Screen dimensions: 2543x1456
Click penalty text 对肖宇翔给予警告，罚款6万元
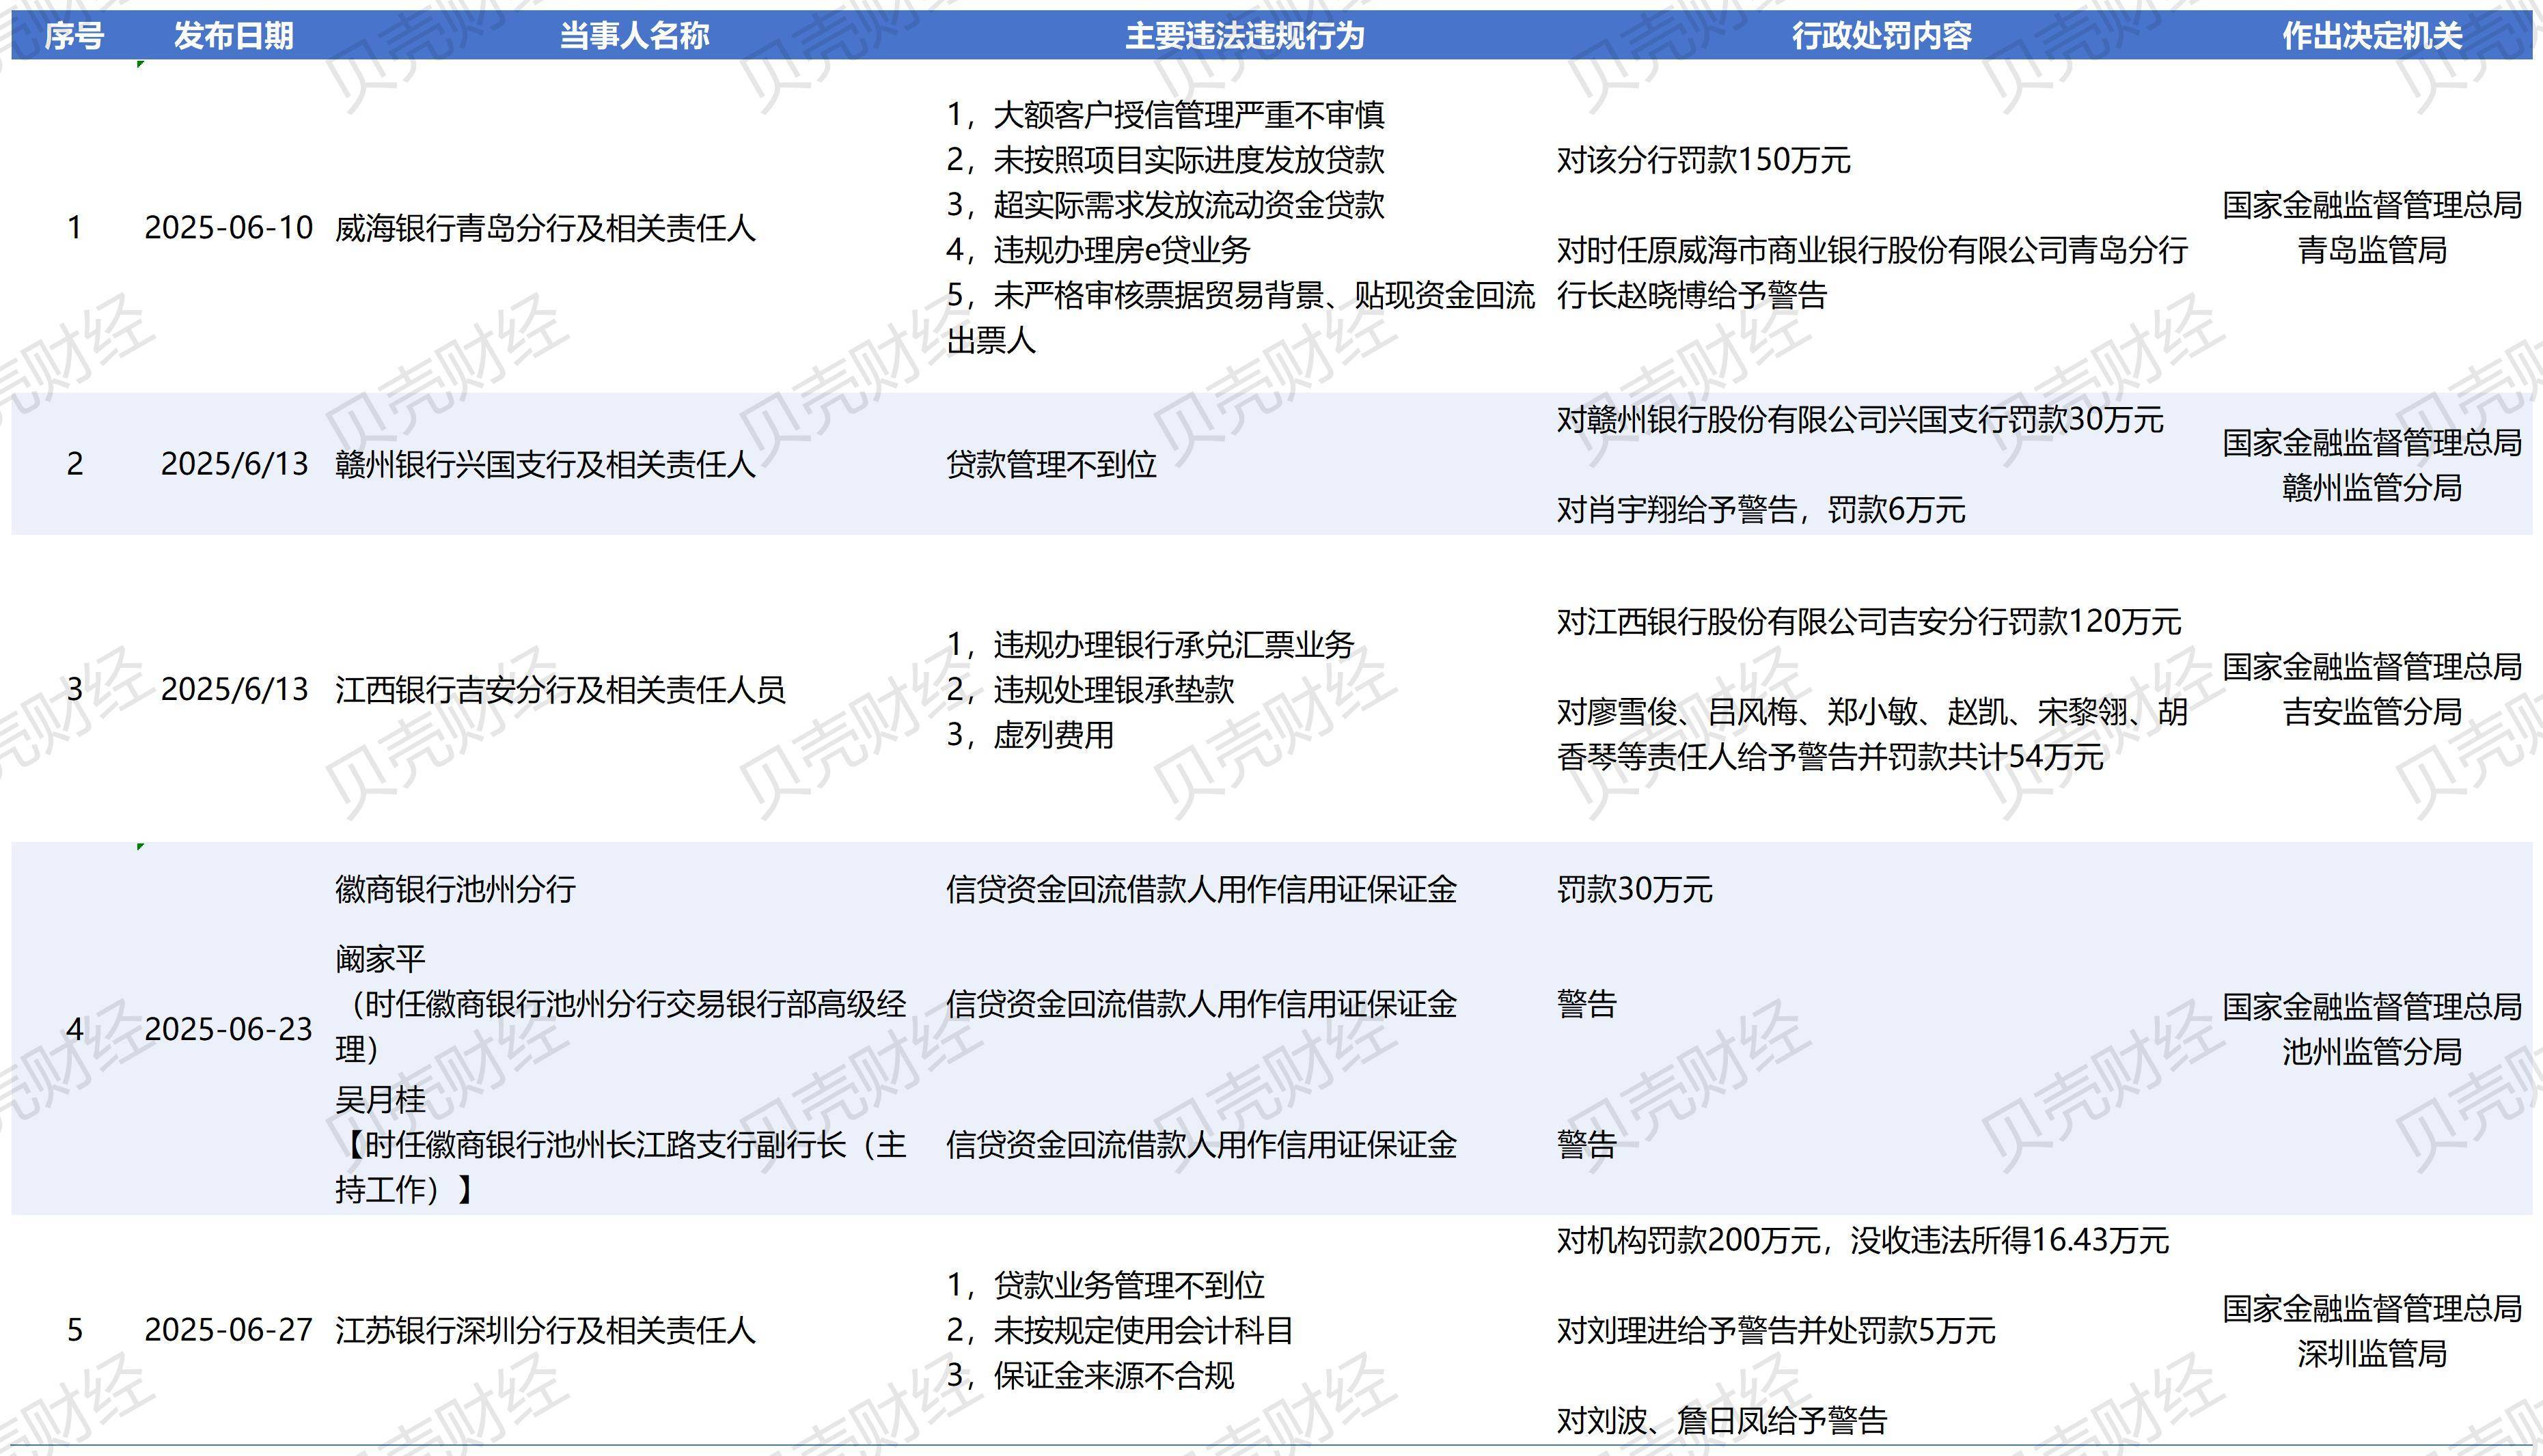pyautogui.click(x=1761, y=510)
